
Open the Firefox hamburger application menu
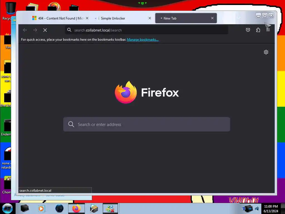[x=268, y=30]
